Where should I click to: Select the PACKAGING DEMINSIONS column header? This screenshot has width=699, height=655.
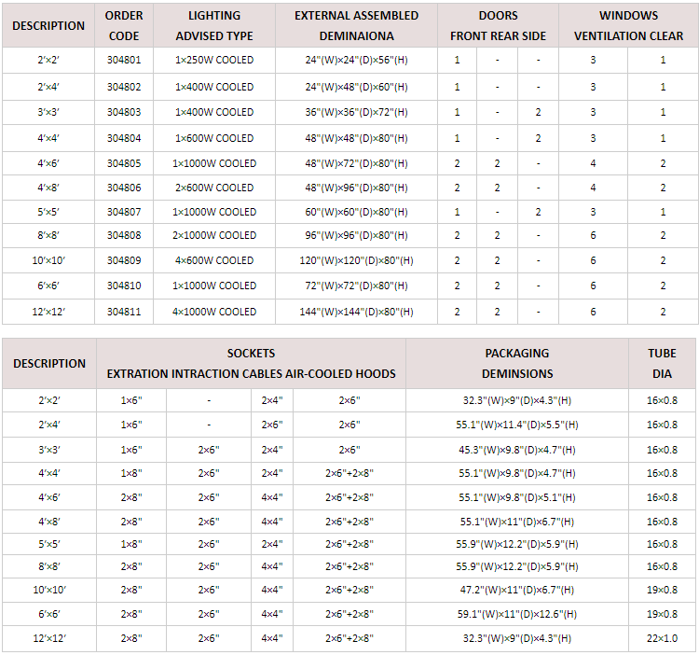point(516,364)
